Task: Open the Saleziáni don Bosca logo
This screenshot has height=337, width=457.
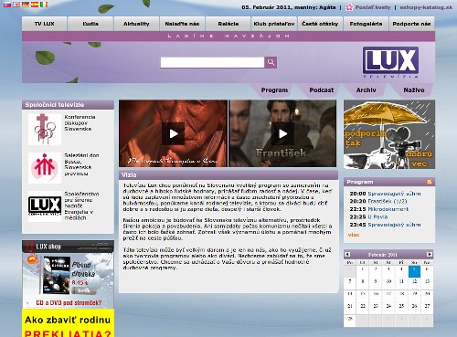Action: click(x=45, y=168)
